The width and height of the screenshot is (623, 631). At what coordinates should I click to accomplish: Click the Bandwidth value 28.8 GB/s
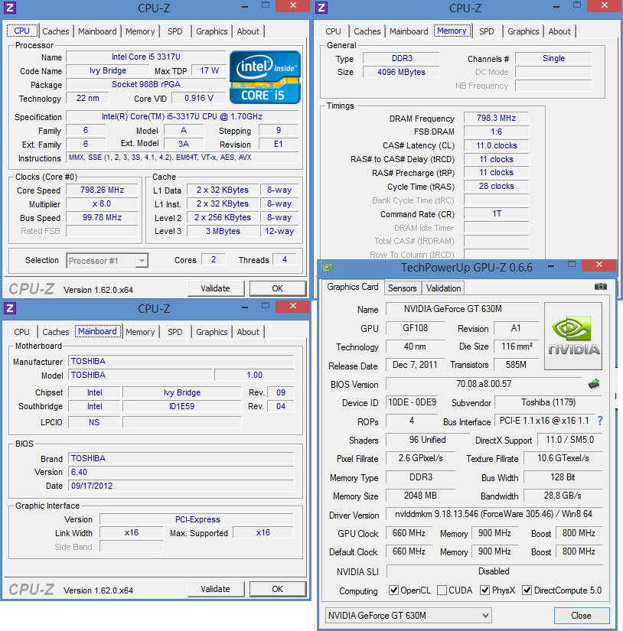tap(563, 496)
